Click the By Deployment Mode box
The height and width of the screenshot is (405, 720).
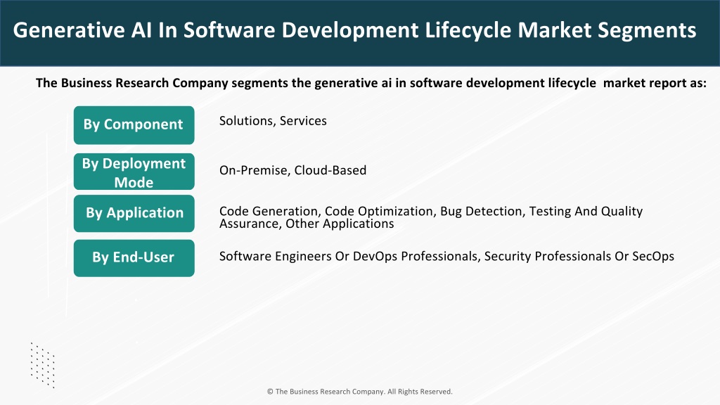click(134, 172)
